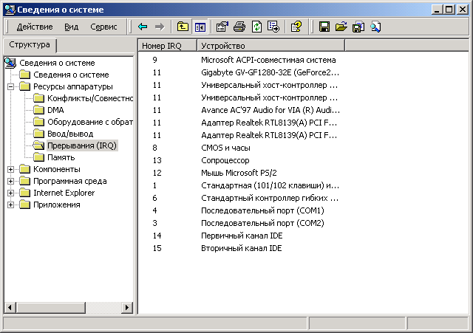The height and width of the screenshot is (333, 473).
Task: Open the Сервис menu
Action: click(x=103, y=27)
